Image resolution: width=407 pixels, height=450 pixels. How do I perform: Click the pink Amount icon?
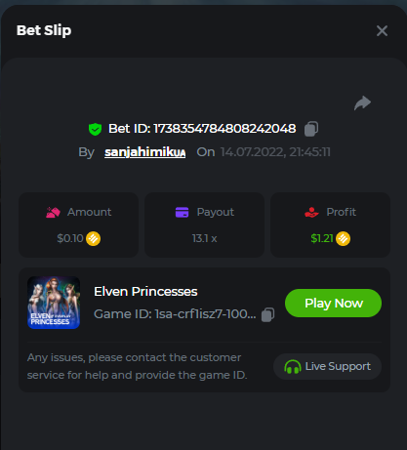[53, 213]
